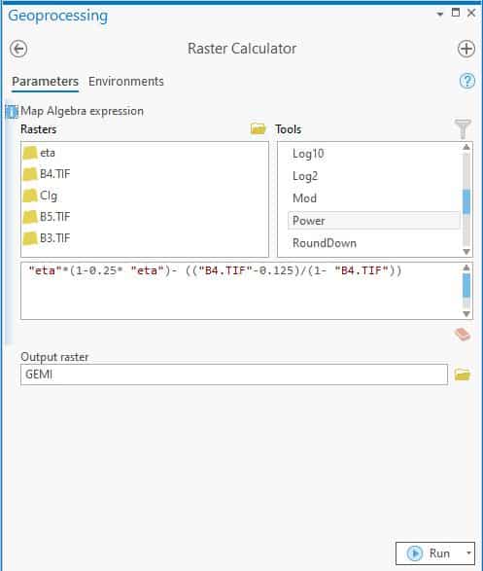Switch to the Parameters tab
483x571 pixels.
pos(45,81)
